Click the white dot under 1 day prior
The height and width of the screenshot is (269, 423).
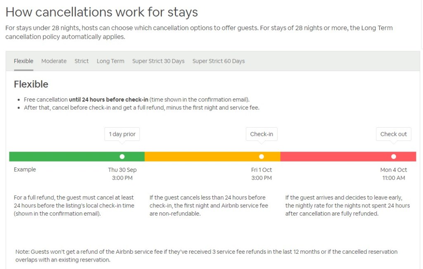[x=122, y=157]
